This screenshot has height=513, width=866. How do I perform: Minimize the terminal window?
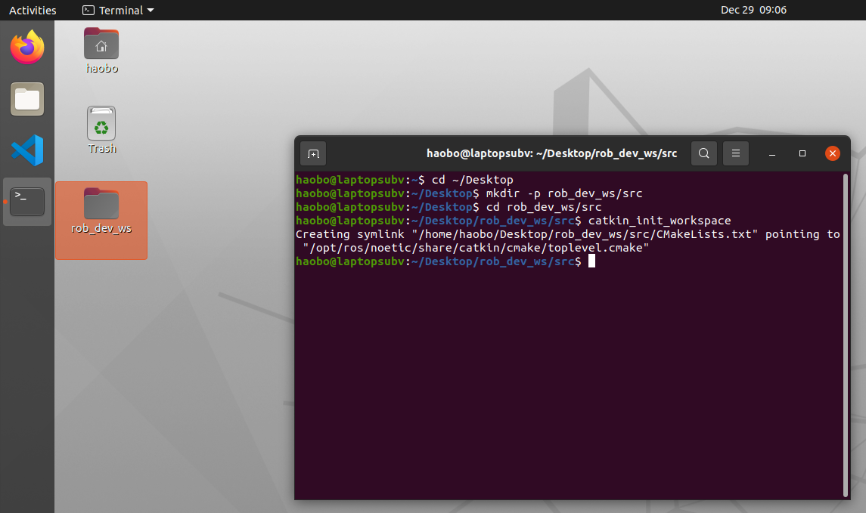pos(772,153)
